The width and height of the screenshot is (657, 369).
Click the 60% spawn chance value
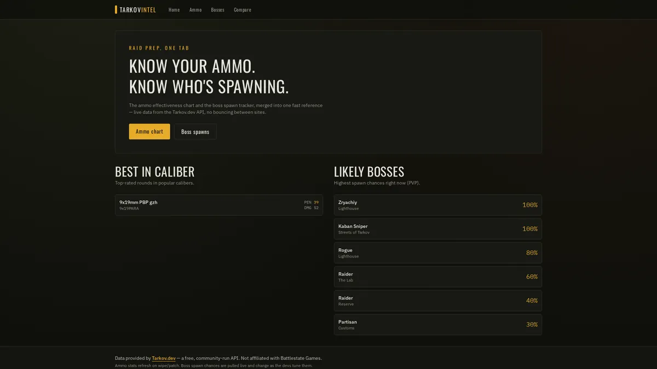(532, 277)
